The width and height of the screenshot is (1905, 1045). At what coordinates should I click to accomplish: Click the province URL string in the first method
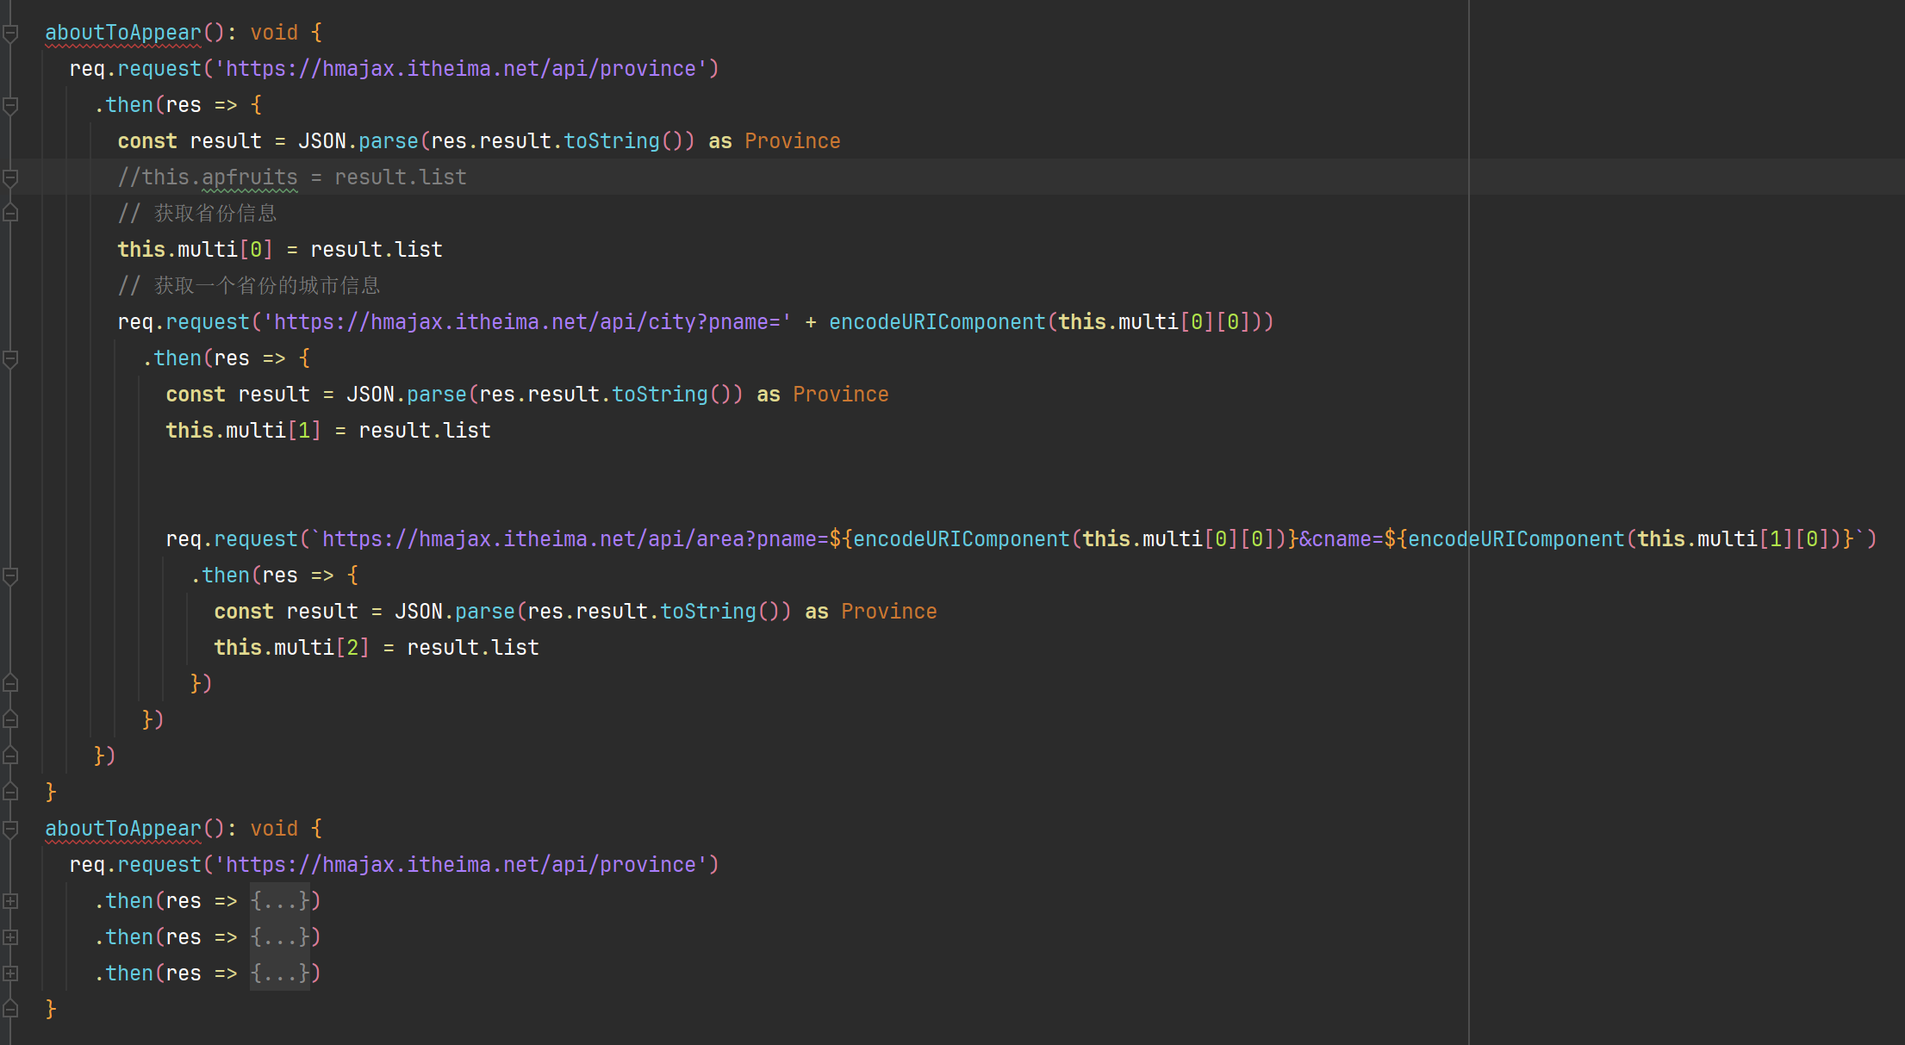click(461, 69)
